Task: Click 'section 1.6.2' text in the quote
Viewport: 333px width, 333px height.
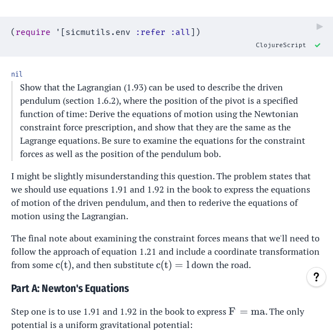Action: (x=90, y=101)
